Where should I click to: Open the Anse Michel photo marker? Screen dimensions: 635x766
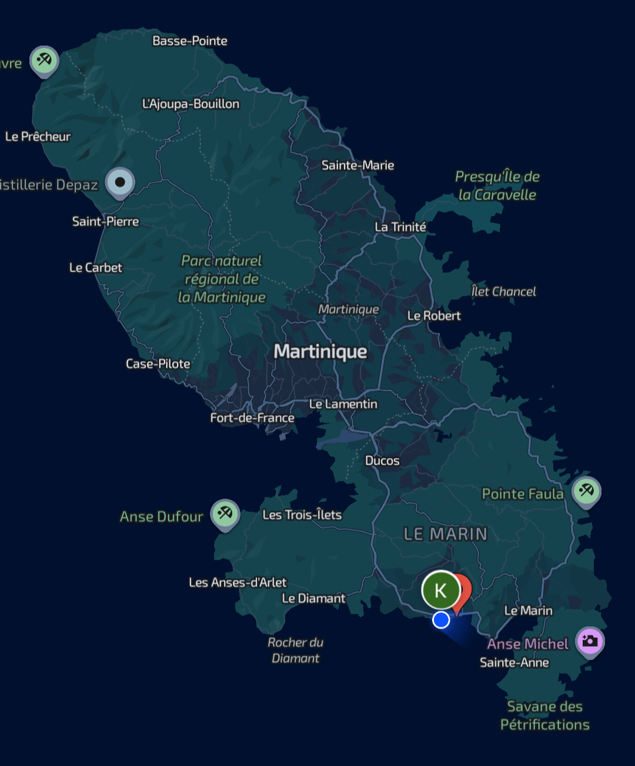pyautogui.click(x=590, y=641)
